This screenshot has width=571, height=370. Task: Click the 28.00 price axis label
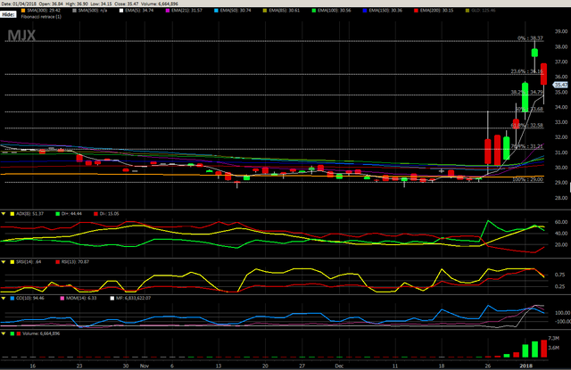(561, 198)
